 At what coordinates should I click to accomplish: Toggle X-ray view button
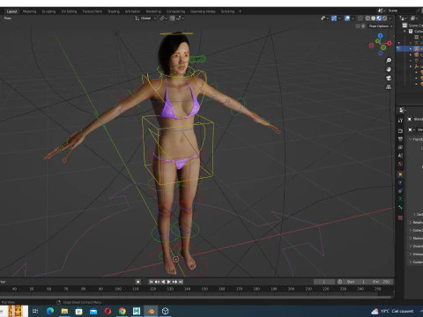(x=360, y=18)
